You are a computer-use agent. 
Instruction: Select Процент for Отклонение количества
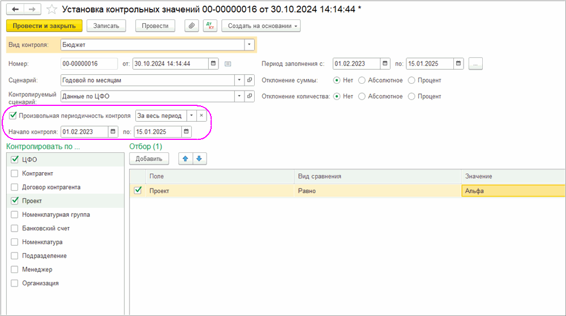click(x=411, y=97)
